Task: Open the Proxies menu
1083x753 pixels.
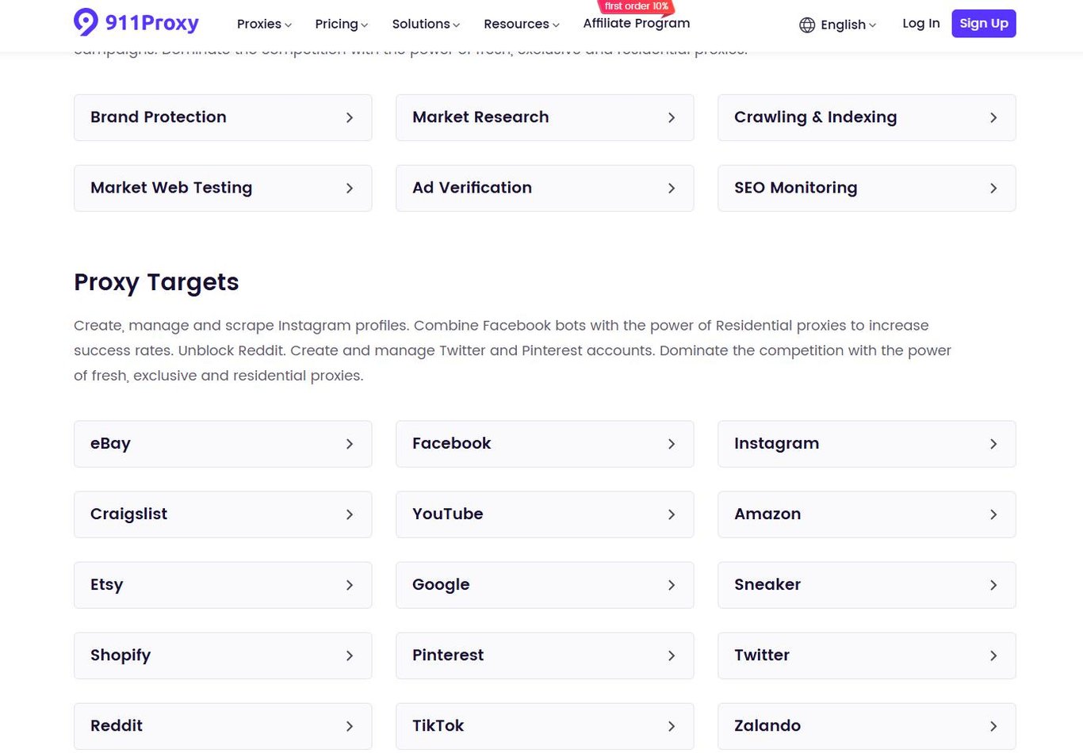Action: (x=264, y=24)
